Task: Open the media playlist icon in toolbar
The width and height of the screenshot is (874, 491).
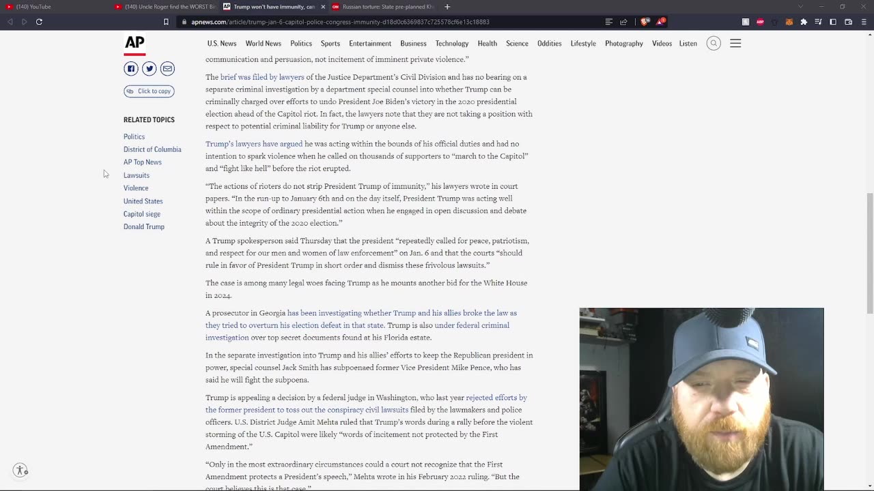Action: click(818, 22)
